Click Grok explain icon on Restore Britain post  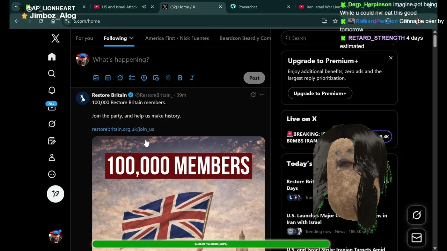tap(253, 95)
